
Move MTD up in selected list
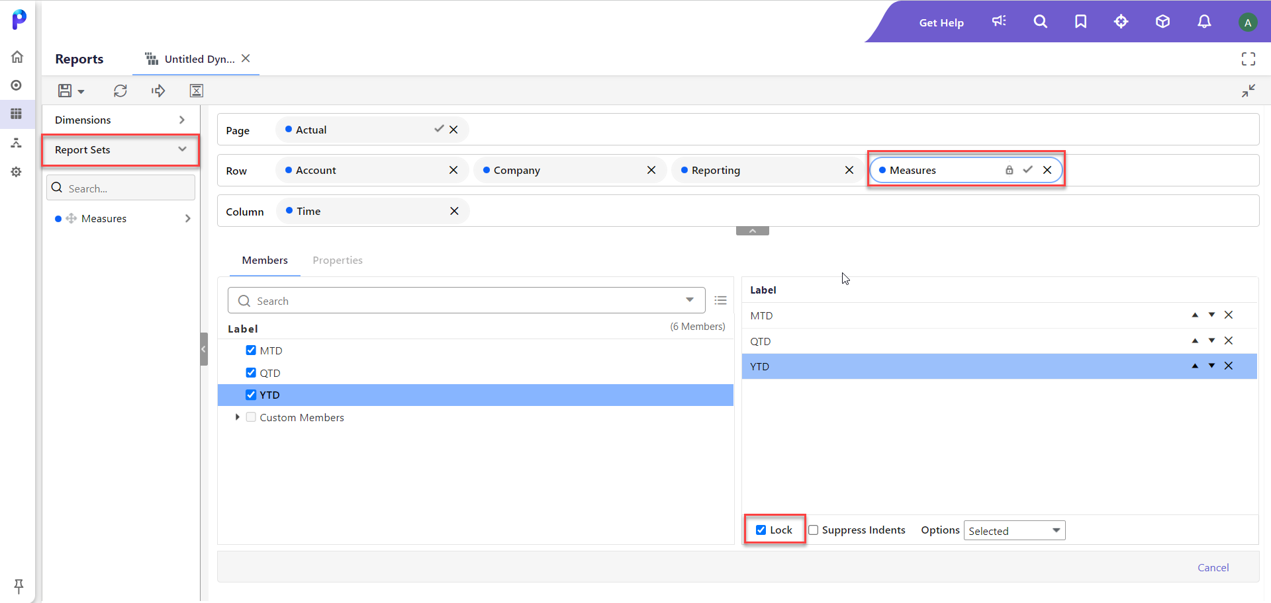tap(1195, 315)
